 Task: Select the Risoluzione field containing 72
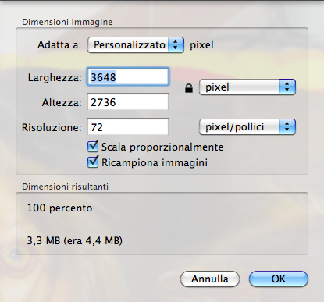point(128,126)
